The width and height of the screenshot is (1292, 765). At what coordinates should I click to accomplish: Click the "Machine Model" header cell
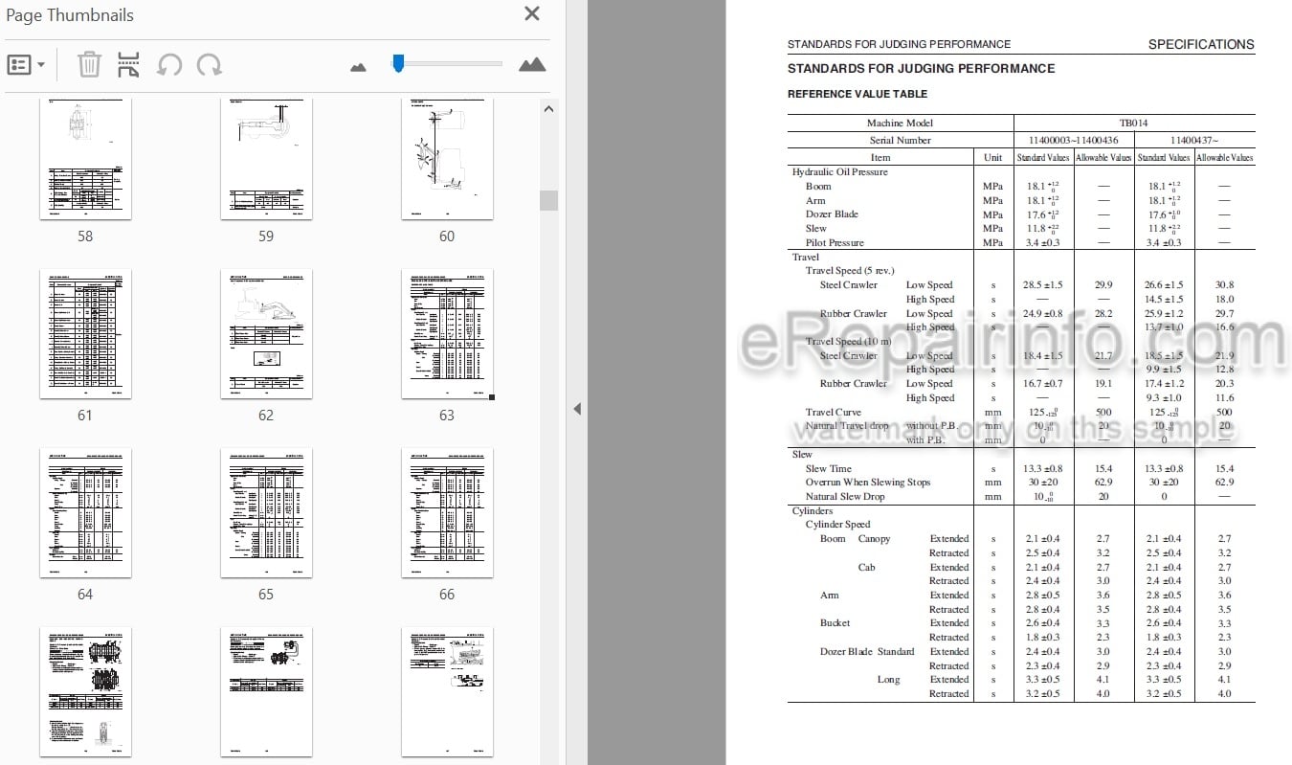pos(900,124)
